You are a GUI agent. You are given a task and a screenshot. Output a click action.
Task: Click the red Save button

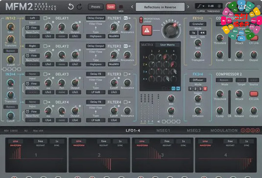[111, 7]
